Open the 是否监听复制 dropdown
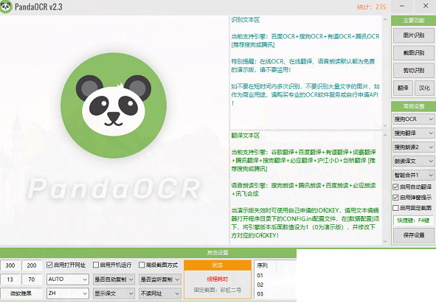Screen dimensions: 436x303 tap(160, 279)
